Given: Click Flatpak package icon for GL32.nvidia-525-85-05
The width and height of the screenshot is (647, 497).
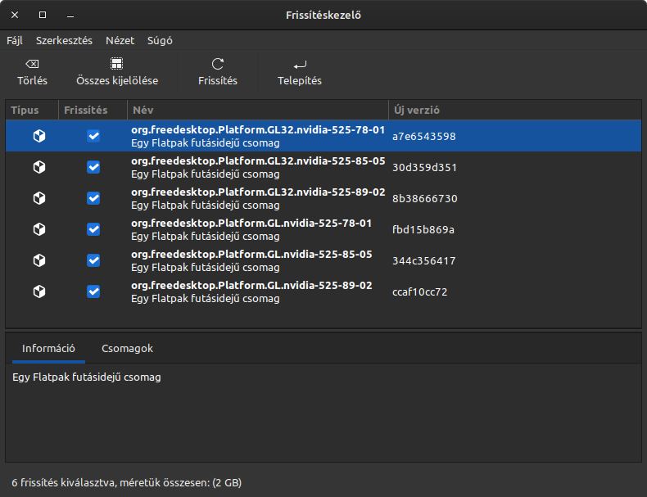Looking at the screenshot, I should pyautogui.click(x=39, y=167).
